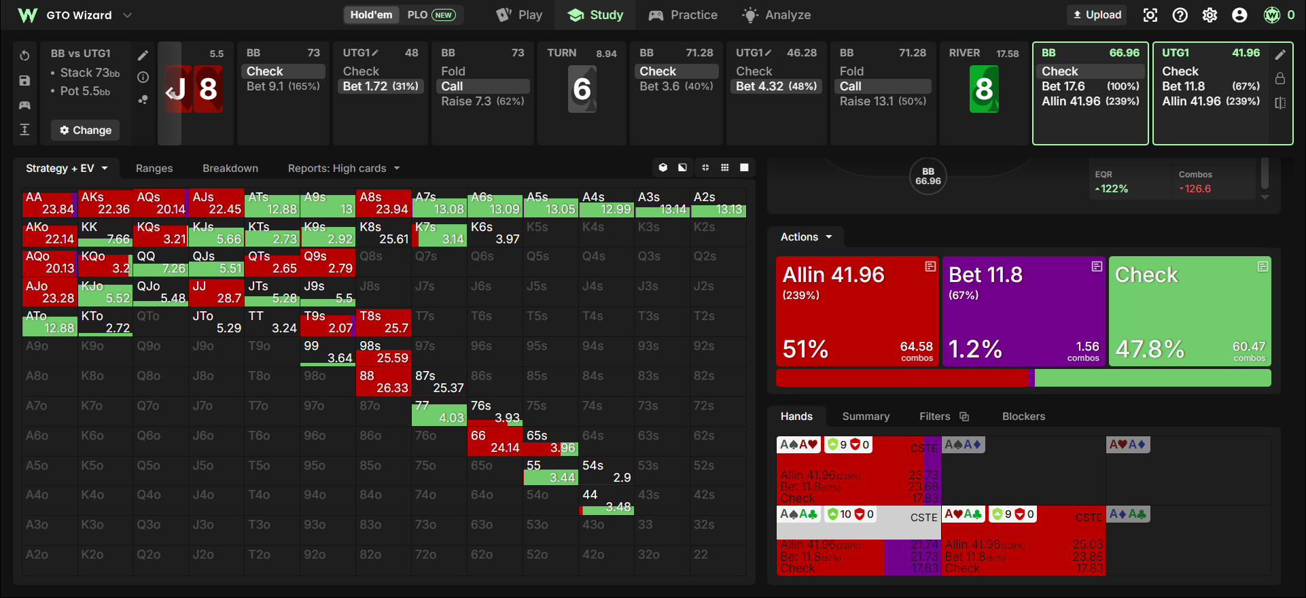
Task: Expand the Allin 41.96 action card details
Action: [930, 266]
